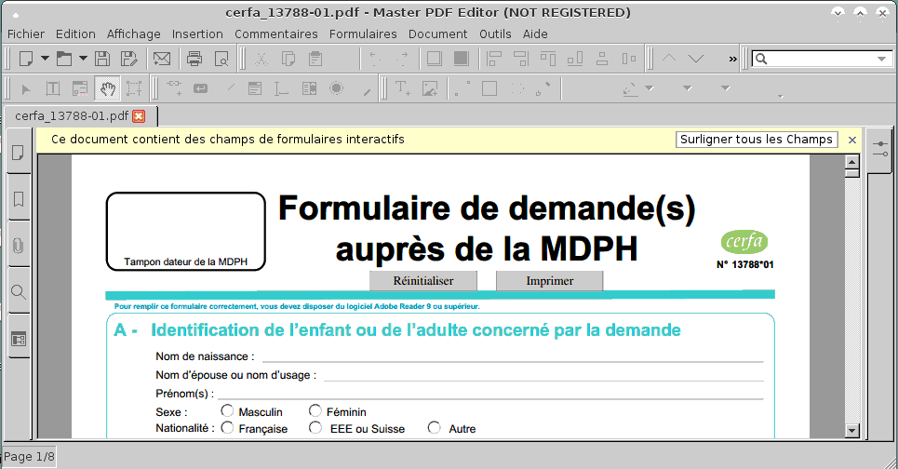Screen dimensions: 898x469
Task: Open the Attachments paperclip panel
Action: (x=19, y=246)
